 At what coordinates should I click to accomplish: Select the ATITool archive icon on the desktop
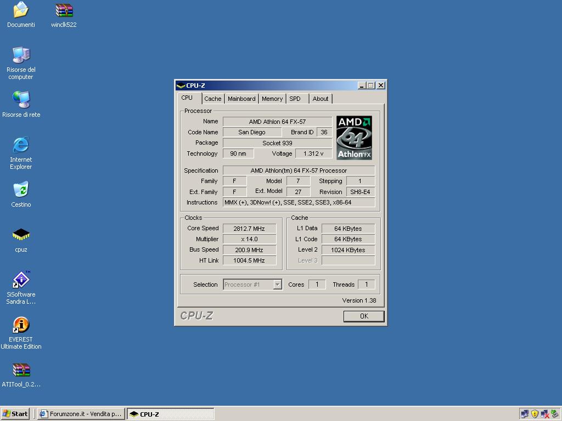(x=21, y=369)
